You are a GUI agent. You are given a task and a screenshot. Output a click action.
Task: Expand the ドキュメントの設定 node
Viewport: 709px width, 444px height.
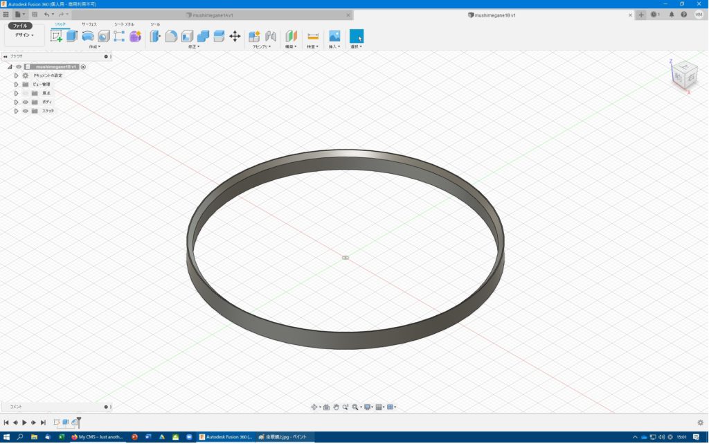coord(17,76)
